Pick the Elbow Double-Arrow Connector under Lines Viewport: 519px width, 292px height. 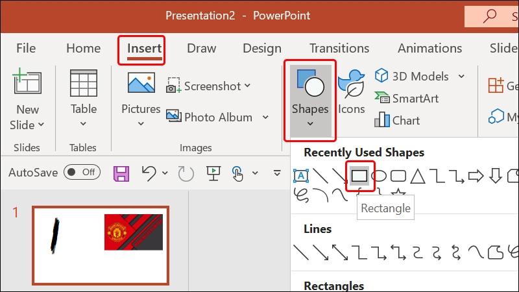[398, 252]
